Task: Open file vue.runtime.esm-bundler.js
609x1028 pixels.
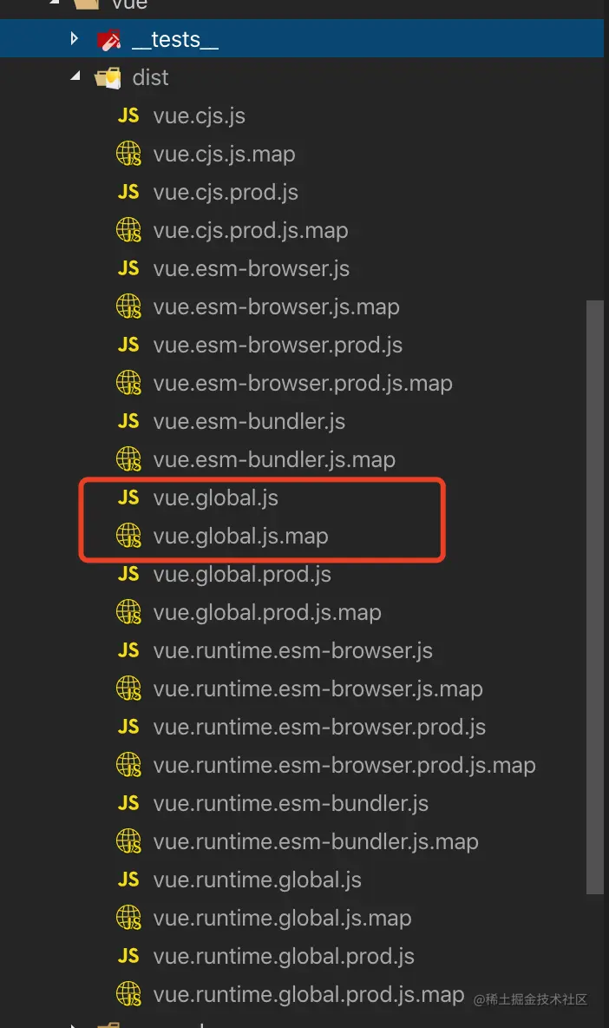Action: [x=291, y=804]
